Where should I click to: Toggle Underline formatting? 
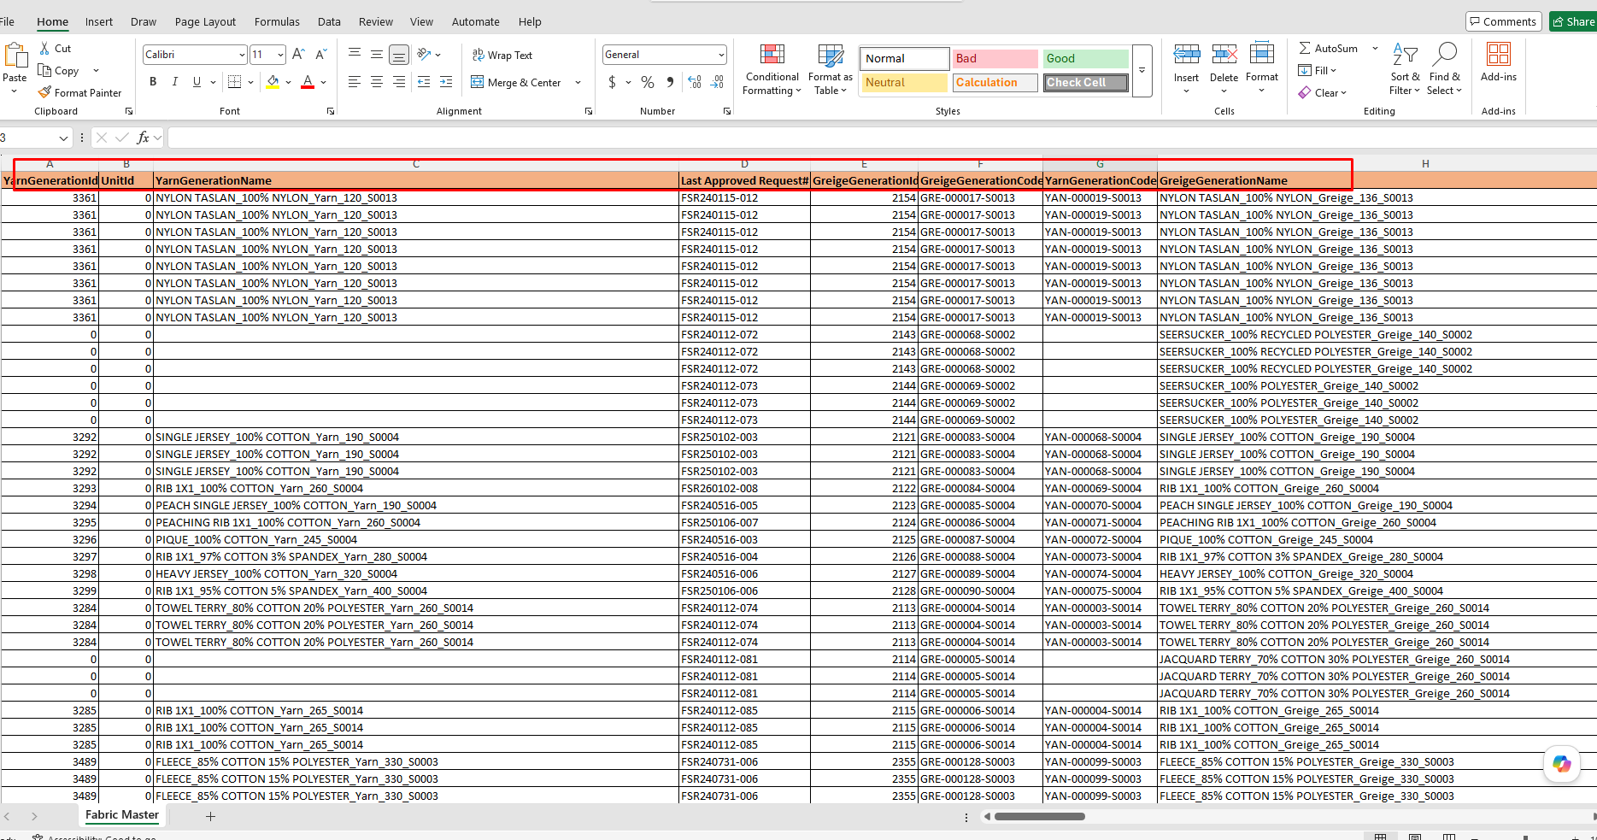click(197, 82)
